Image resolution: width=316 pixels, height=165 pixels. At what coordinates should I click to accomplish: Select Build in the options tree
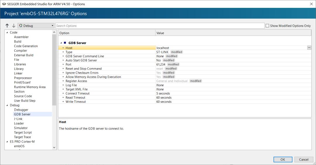(x=18, y=41)
